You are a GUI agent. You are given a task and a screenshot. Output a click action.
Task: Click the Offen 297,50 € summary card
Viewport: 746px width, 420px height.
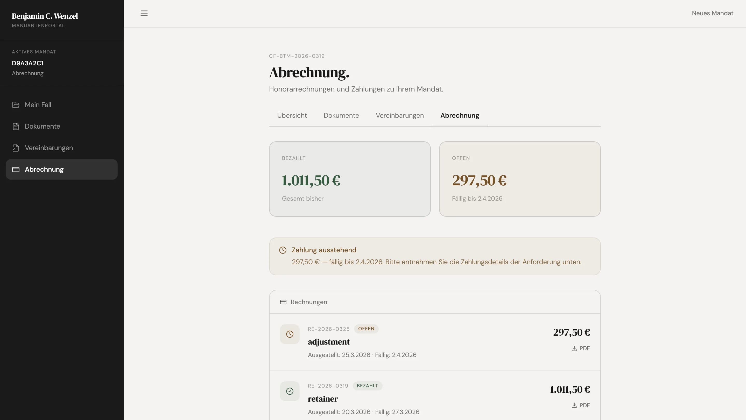[x=519, y=179]
